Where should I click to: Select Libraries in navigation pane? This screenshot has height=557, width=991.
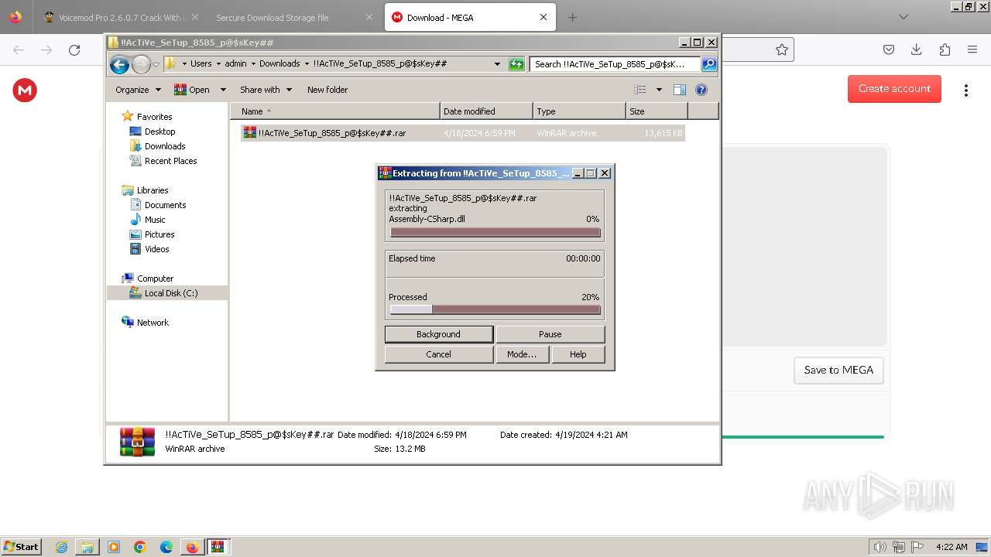tap(153, 190)
